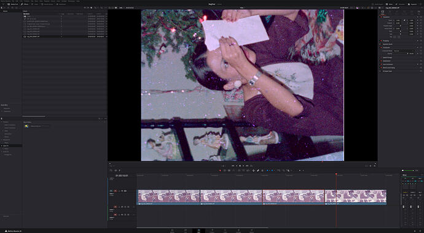Screen dimensions: 424x233
Task: Toggle the Media Pool panel button
Action: pos(13,4)
